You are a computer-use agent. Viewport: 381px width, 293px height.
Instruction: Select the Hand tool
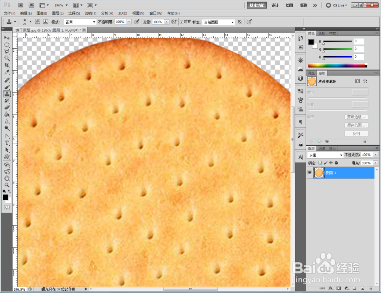(7, 178)
